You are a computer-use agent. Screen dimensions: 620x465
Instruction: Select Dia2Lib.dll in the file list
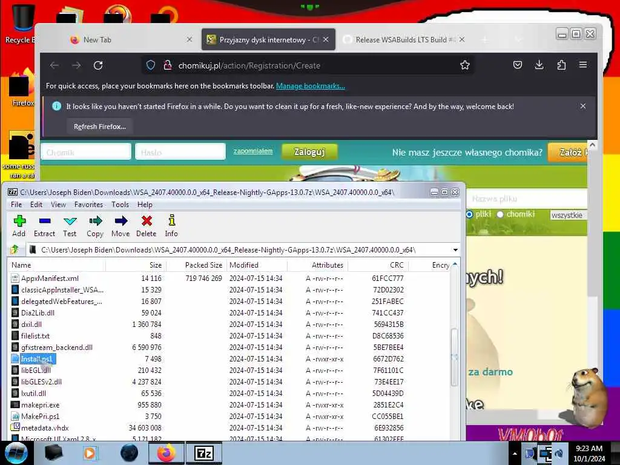pyautogui.click(x=38, y=313)
